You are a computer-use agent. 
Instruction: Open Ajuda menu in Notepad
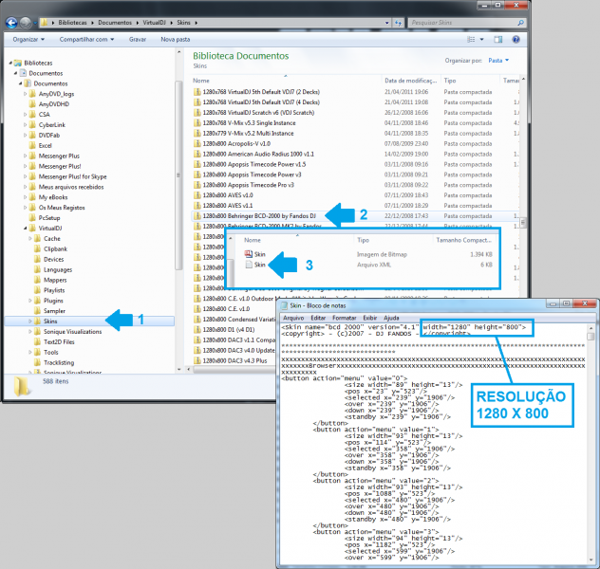click(x=391, y=318)
